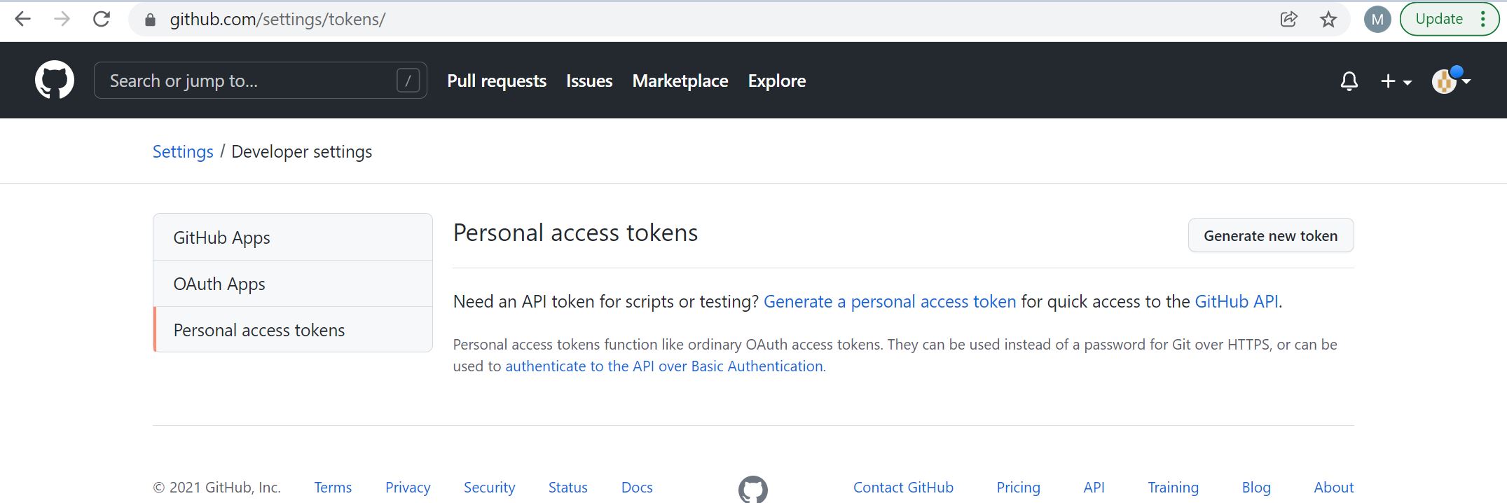
Task: Click the address bar URL text
Action: [277, 19]
